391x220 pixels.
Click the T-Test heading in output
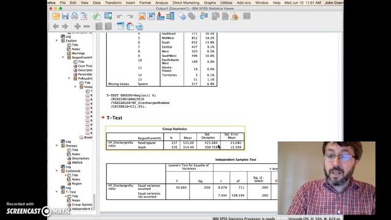[114, 118]
